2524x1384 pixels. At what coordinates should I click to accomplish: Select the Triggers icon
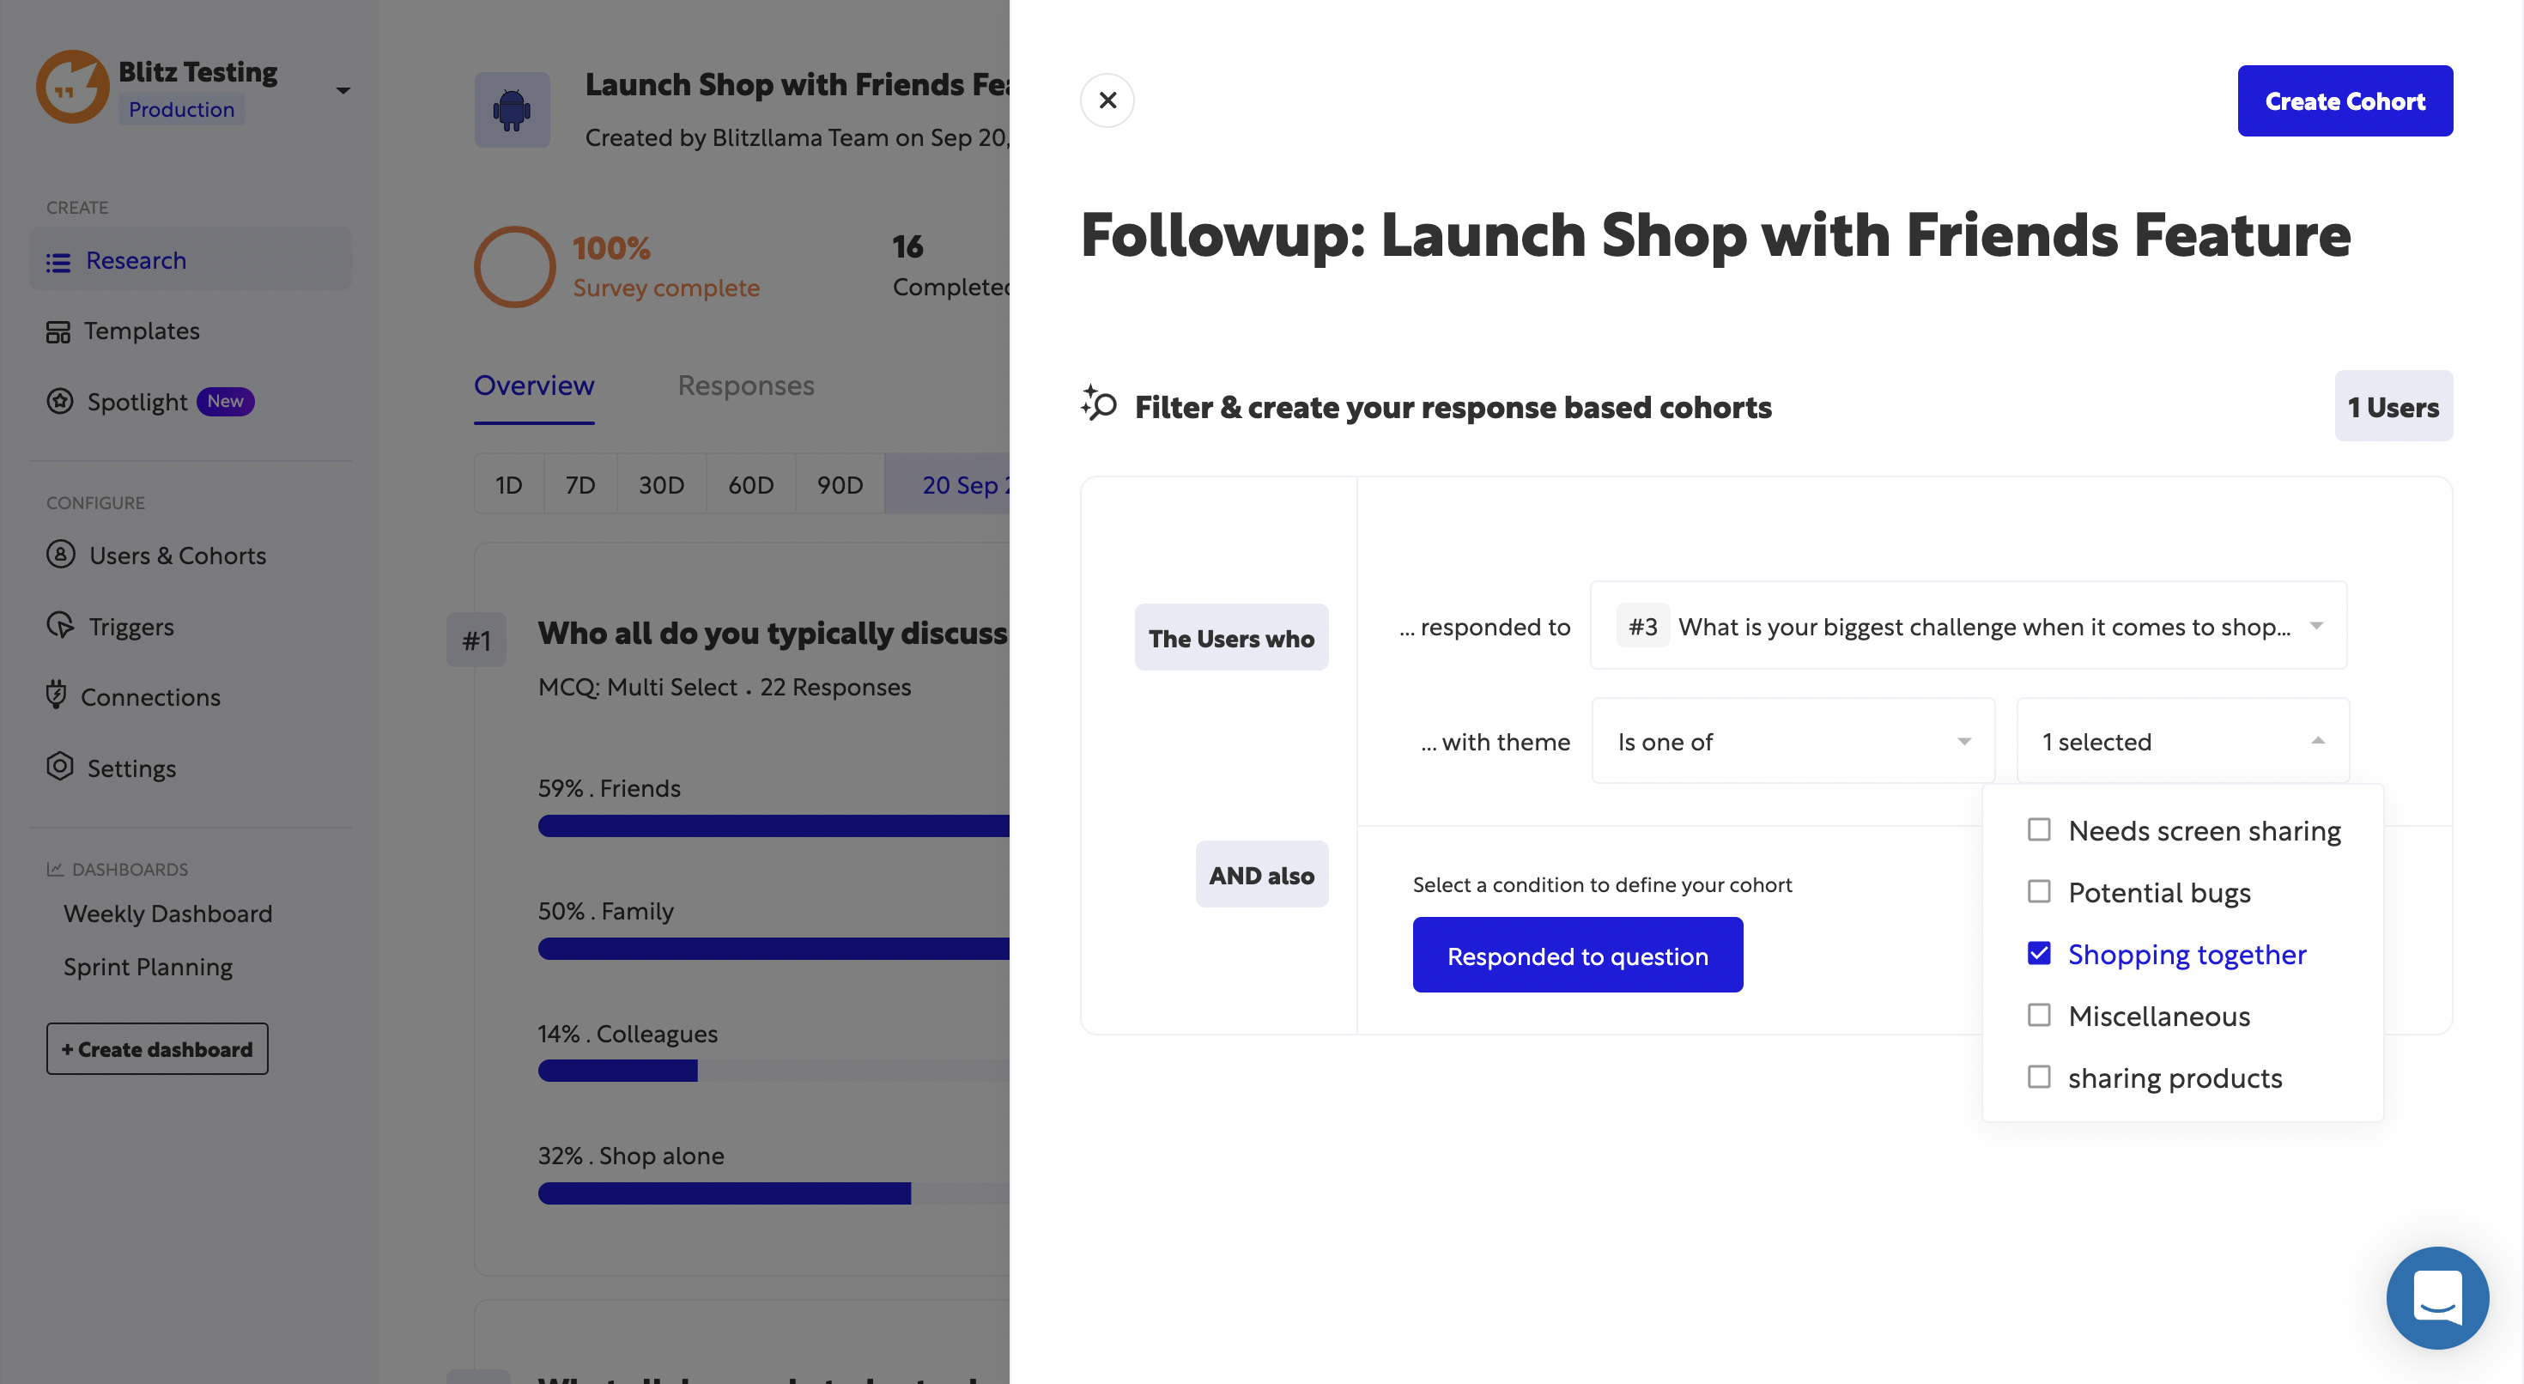(x=60, y=625)
